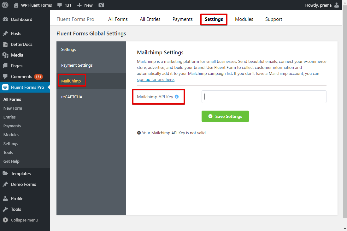Open New Form in sidebar submenu
This screenshot has width=347, height=231.
click(x=13, y=108)
